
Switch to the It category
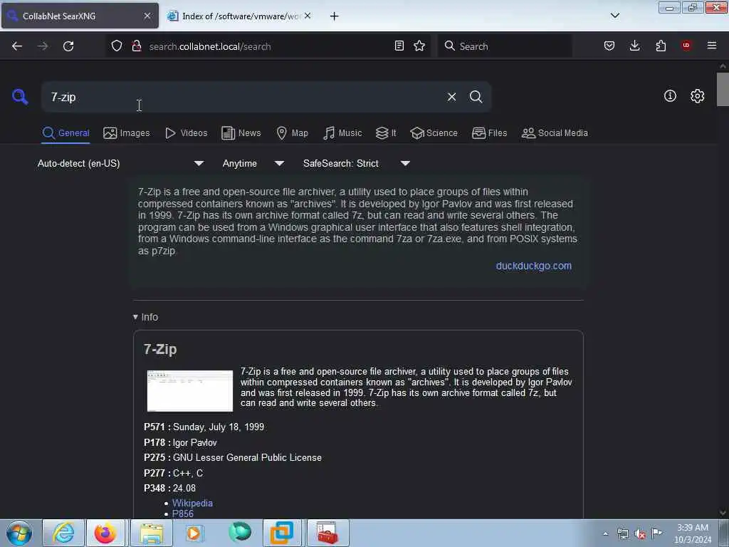click(x=386, y=133)
